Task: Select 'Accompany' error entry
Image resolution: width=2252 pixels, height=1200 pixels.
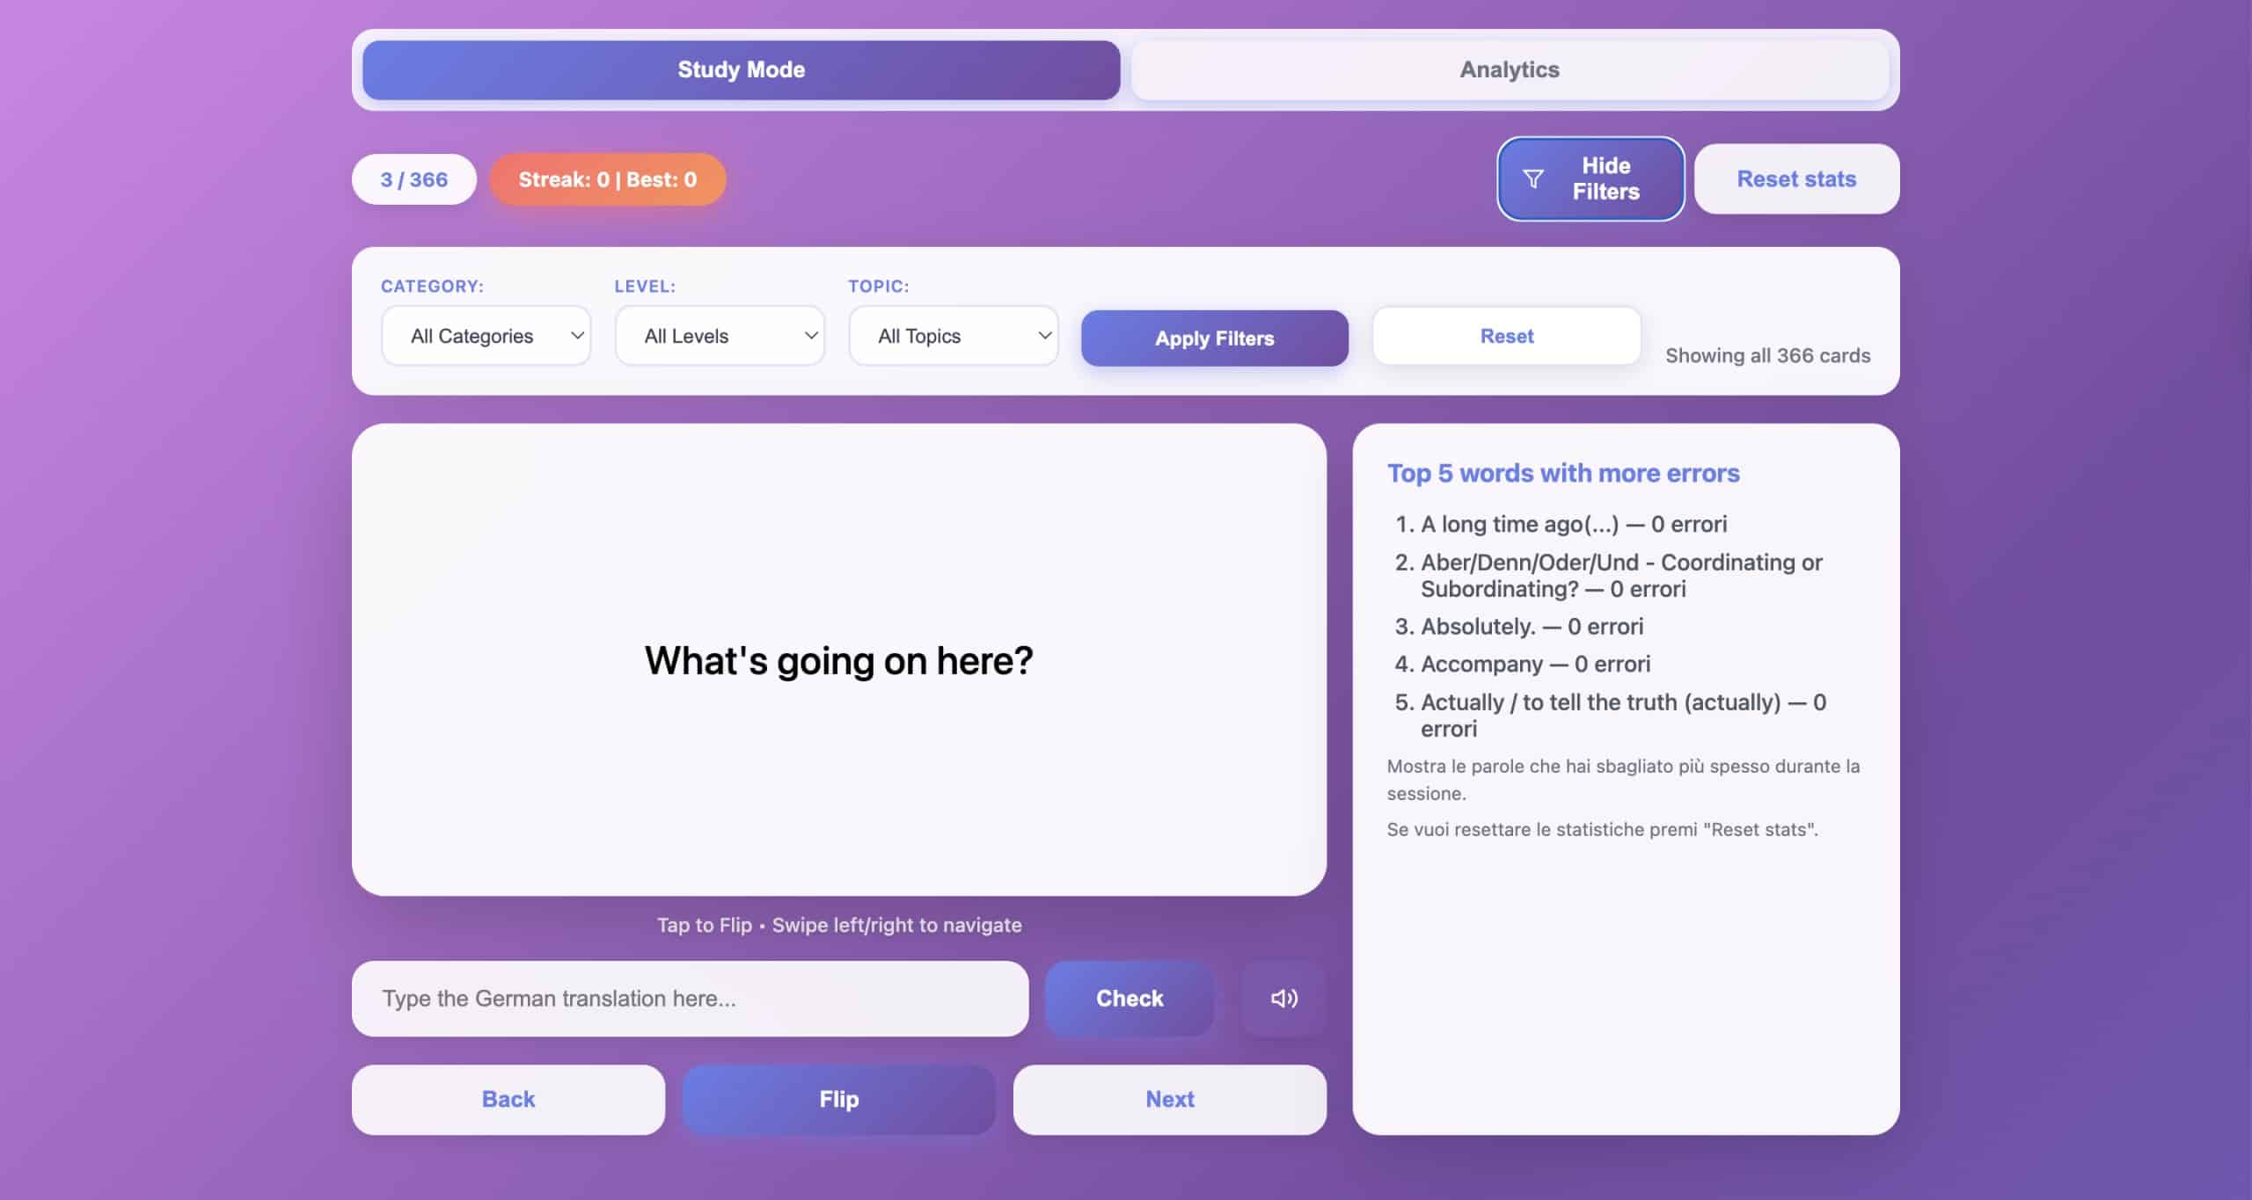Action: click(x=1535, y=664)
